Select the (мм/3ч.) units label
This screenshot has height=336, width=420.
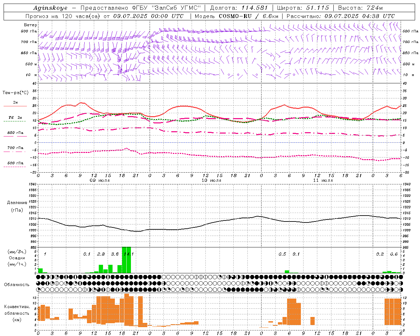(16, 252)
